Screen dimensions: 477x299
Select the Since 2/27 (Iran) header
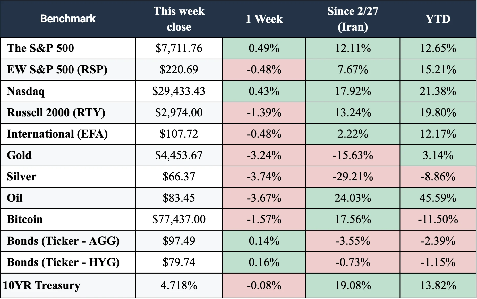353,19
